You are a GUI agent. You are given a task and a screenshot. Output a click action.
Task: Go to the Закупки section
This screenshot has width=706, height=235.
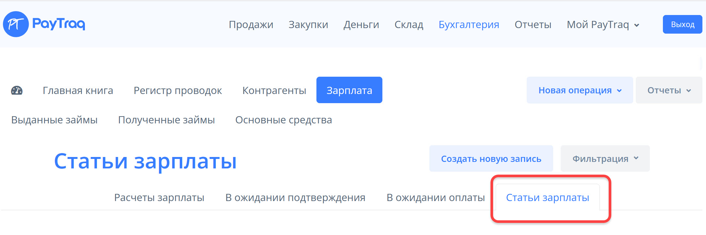click(x=308, y=24)
